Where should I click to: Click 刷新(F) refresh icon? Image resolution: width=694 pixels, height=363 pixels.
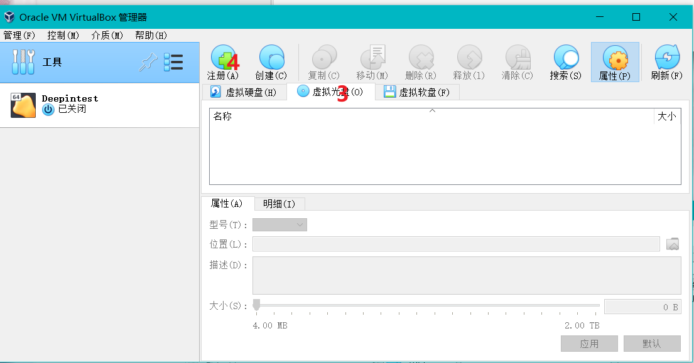[667, 58]
